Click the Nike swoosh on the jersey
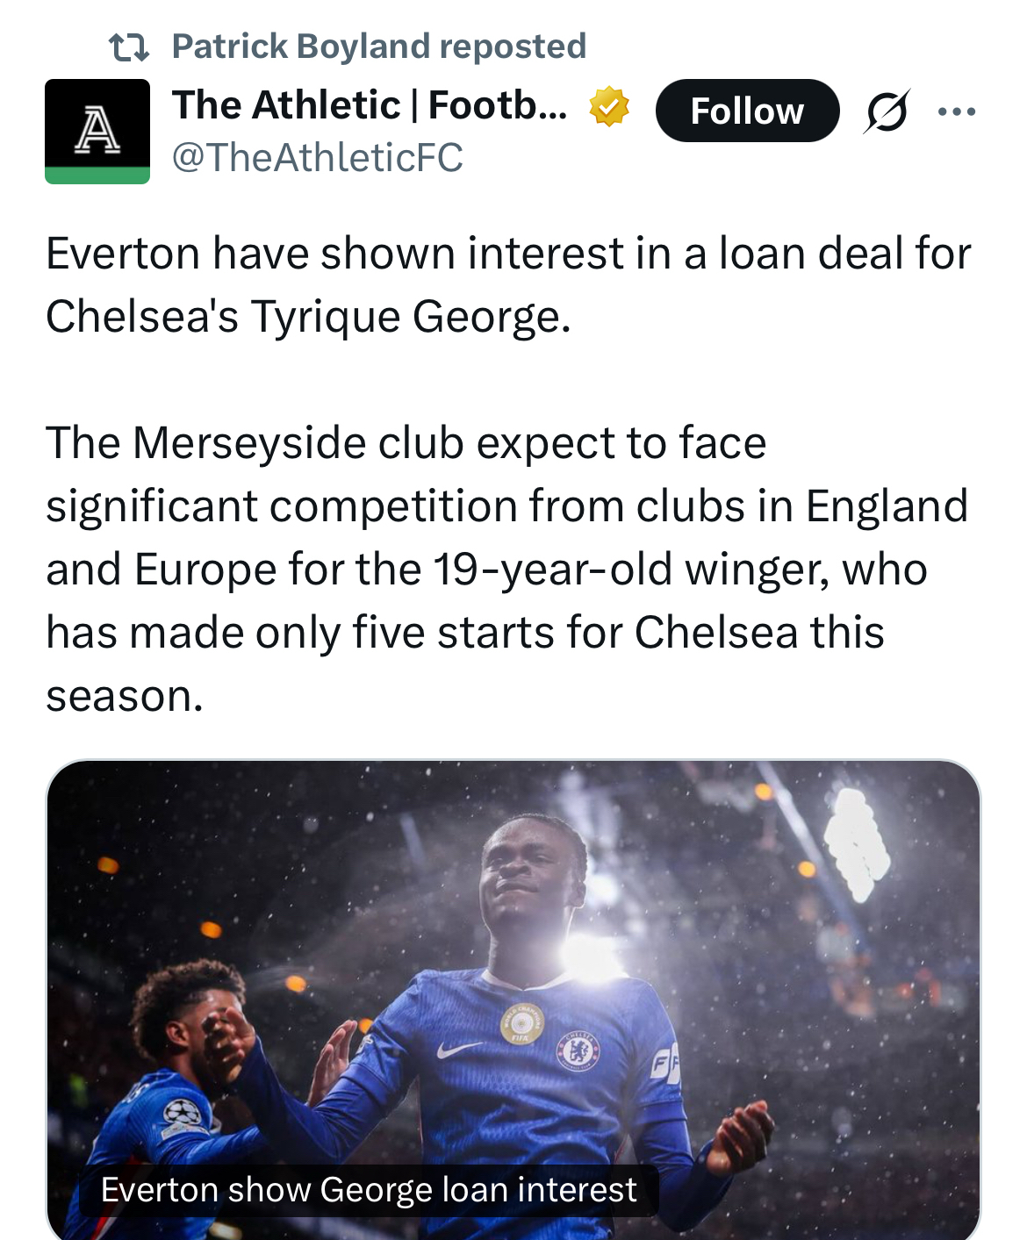Screen dimensions: 1027x1240 click(459, 1048)
